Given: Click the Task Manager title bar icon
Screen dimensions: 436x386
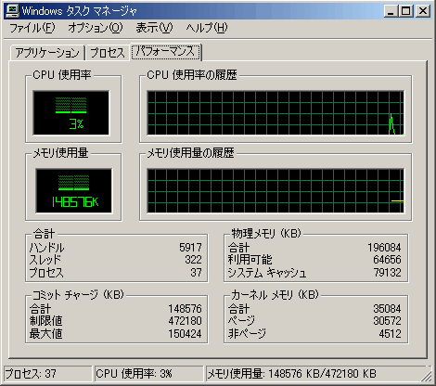Looking at the screenshot, I should pyautogui.click(x=12, y=11).
